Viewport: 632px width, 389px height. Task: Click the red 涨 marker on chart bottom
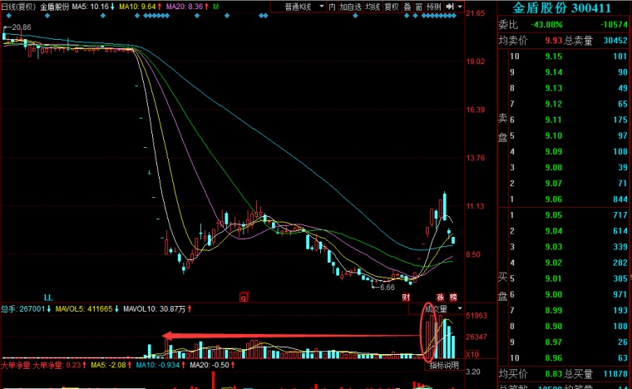[440, 297]
